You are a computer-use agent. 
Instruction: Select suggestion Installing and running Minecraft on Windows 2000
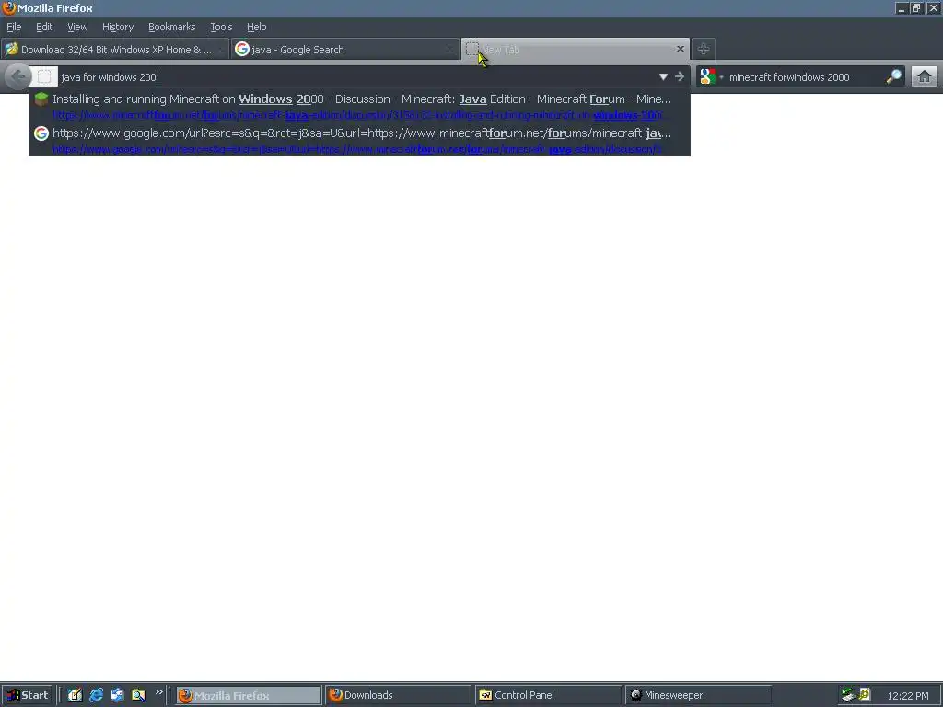(x=360, y=106)
